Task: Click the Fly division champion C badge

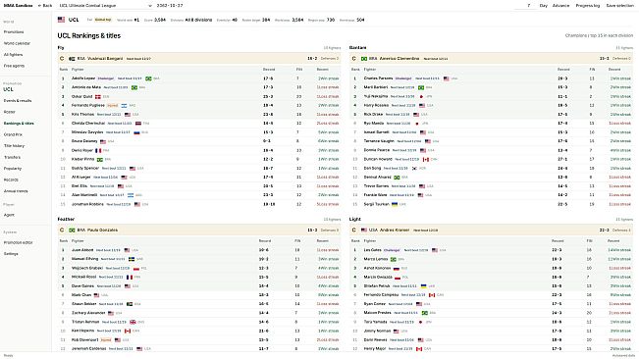Action: coord(62,59)
